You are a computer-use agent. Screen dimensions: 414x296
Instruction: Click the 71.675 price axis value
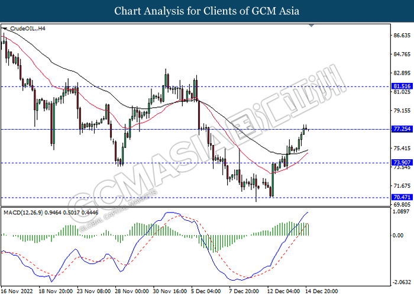pyautogui.click(x=402, y=186)
